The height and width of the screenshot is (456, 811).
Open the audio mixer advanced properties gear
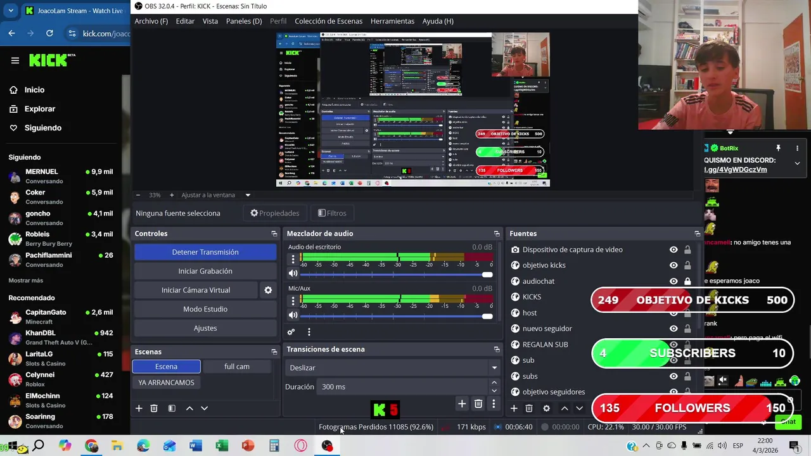click(x=291, y=332)
